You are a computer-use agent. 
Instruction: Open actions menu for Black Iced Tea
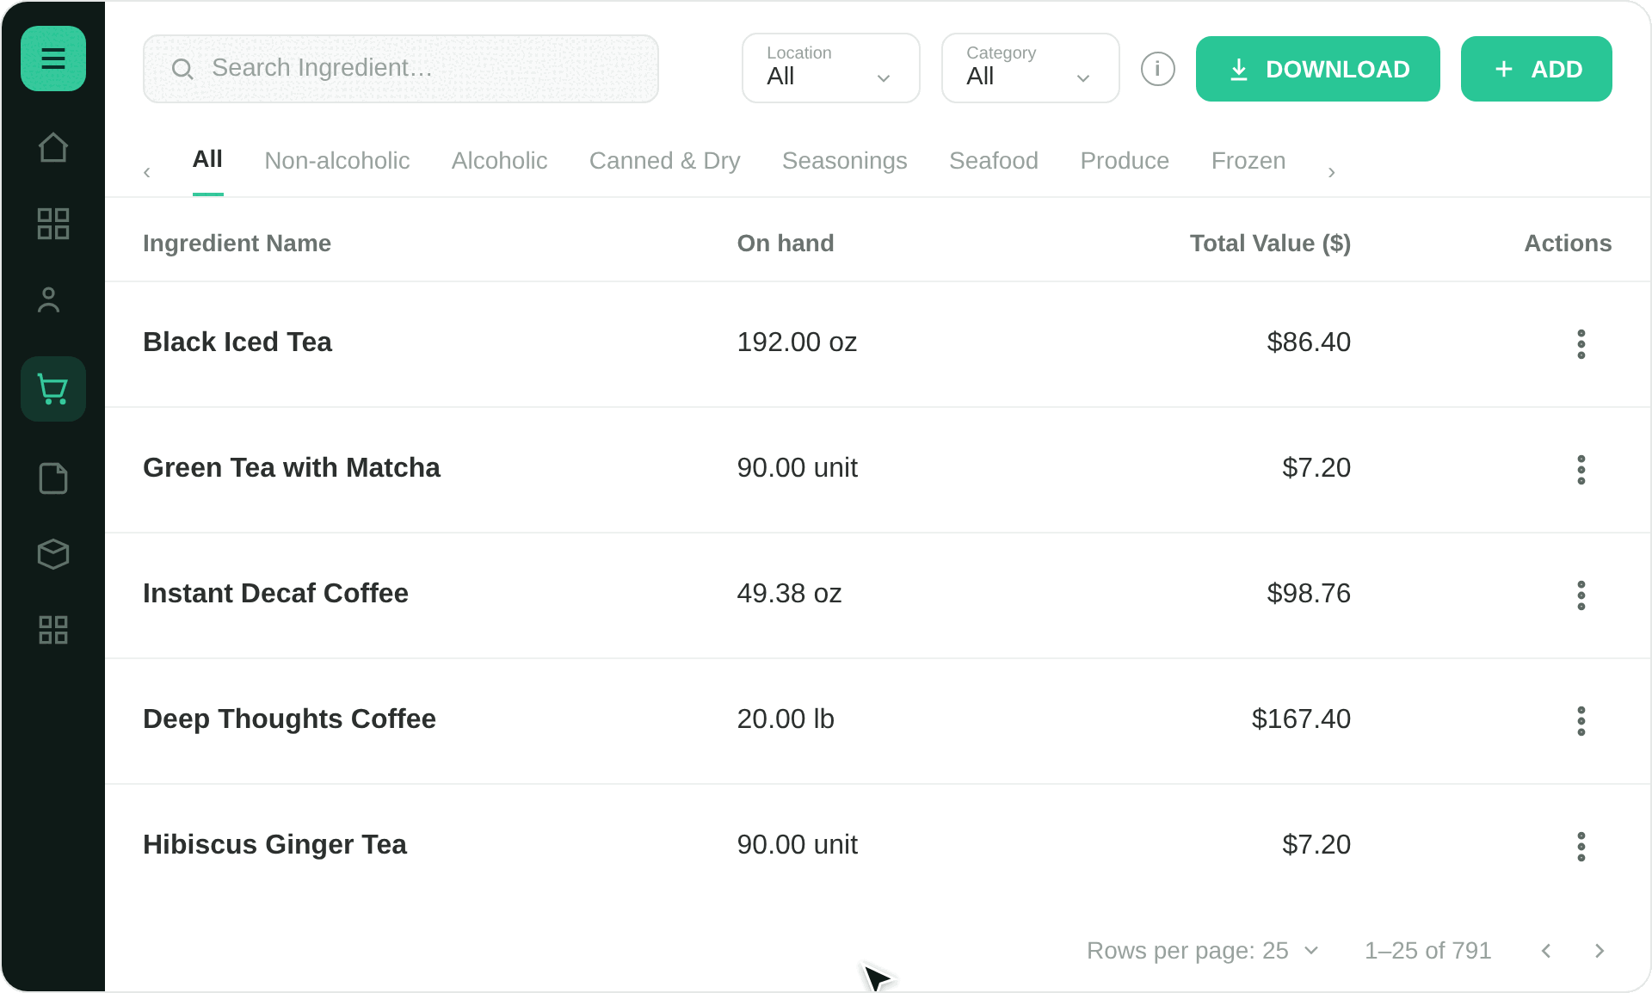[1581, 343]
